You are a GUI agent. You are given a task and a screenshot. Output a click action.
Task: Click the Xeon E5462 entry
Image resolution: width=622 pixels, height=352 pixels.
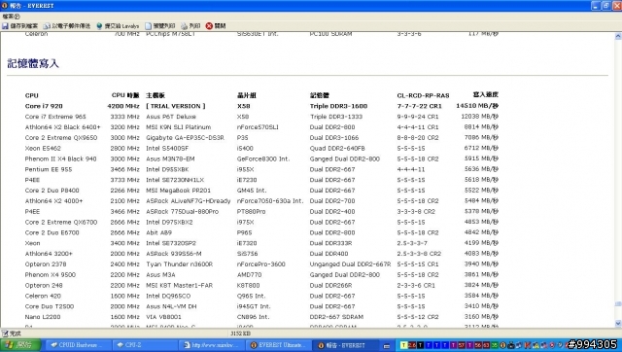click(x=43, y=149)
